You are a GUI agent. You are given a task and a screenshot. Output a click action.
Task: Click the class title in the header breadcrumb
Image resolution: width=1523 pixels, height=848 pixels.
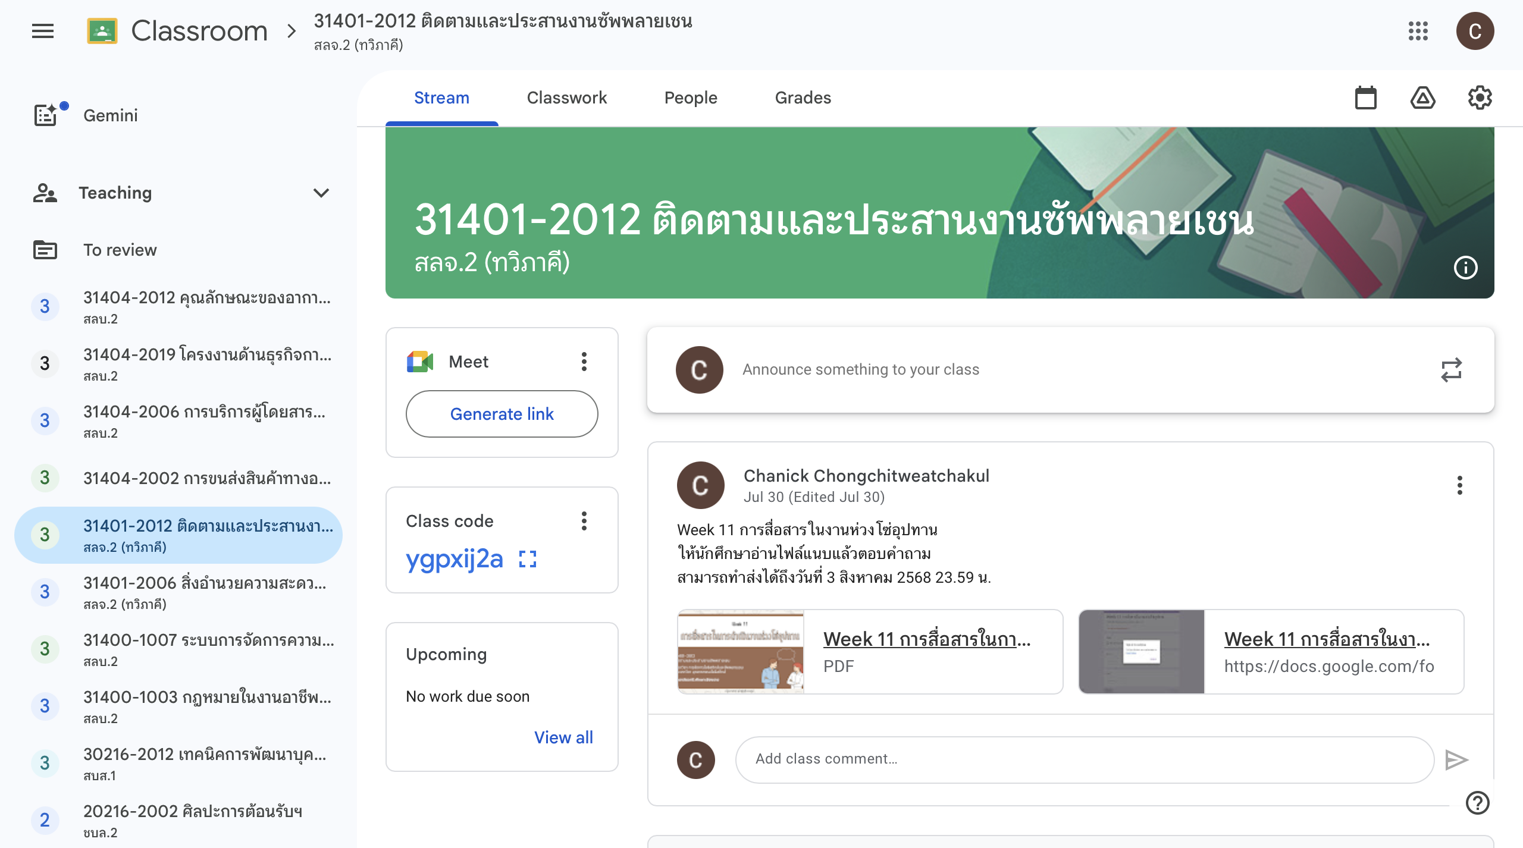[x=503, y=21]
